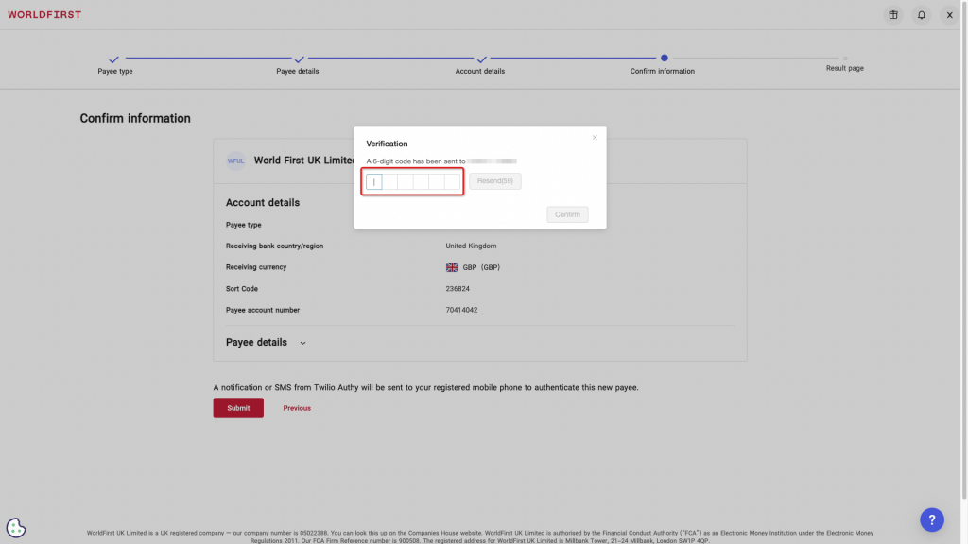Click the Previous link
968x544 pixels.
point(296,407)
